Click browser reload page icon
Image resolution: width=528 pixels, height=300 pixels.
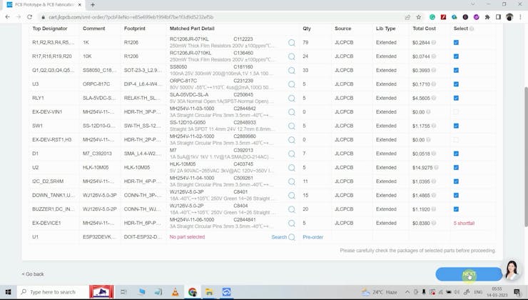(x=29, y=17)
